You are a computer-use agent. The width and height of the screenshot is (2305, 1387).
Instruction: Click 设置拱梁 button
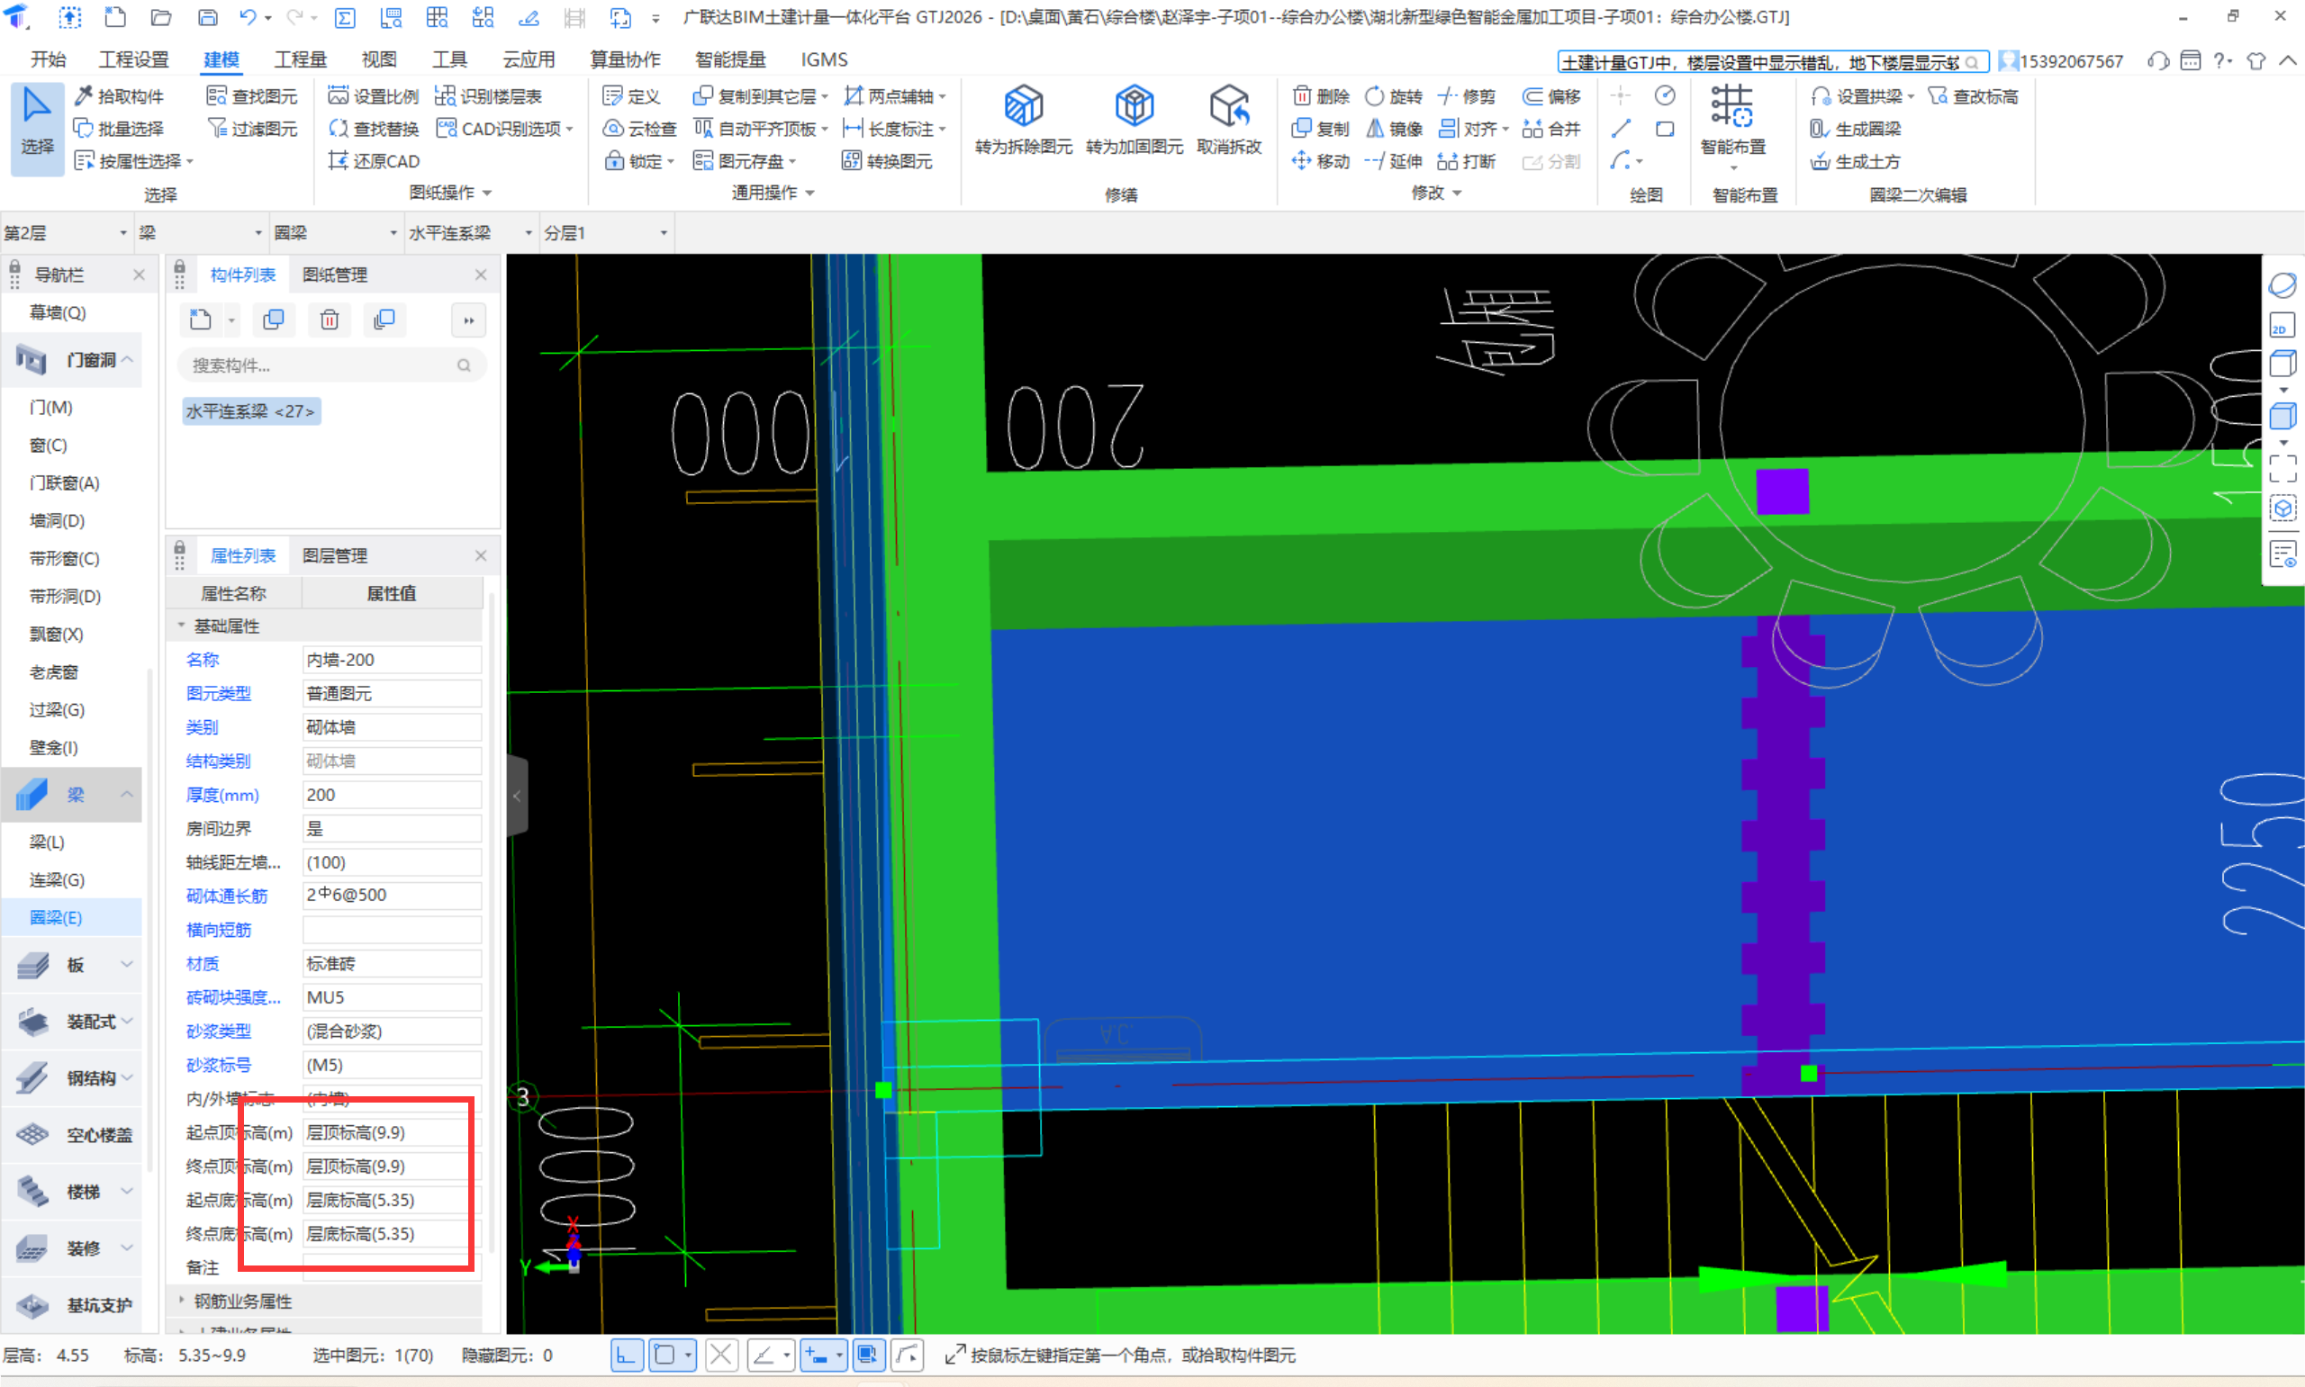(x=1862, y=96)
